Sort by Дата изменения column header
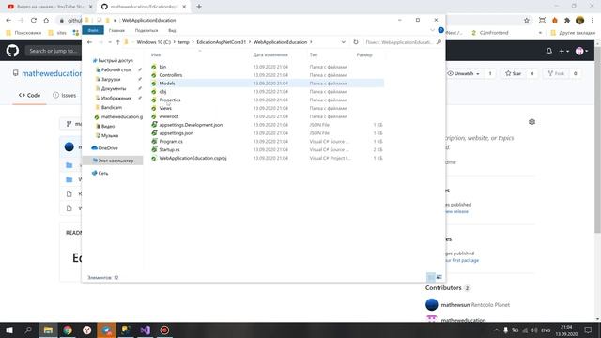This screenshot has width=601, height=338. click(270, 54)
